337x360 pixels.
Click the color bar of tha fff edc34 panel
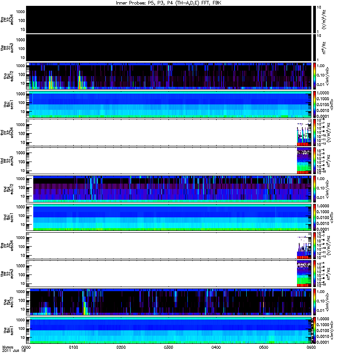tap(315, 19)
